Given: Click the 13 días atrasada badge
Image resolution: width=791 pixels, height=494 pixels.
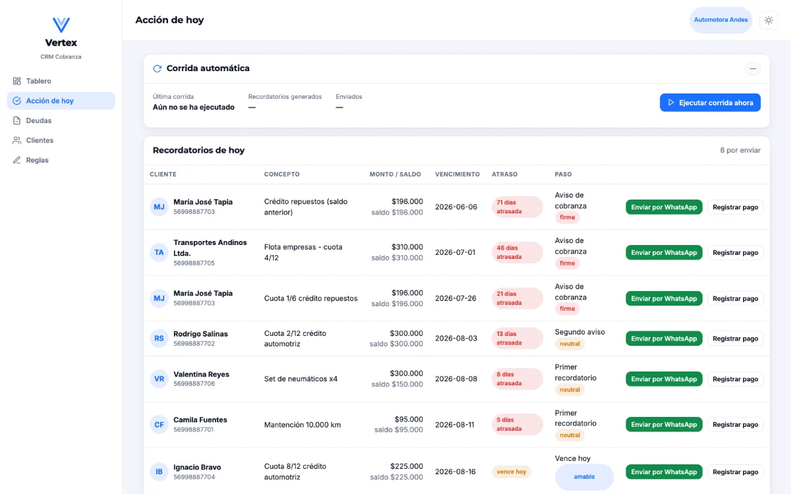Looking at the screenshot, I should (x=517, y=339).
